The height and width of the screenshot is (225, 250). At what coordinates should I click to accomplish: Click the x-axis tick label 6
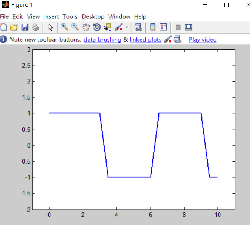click(151, 215)
